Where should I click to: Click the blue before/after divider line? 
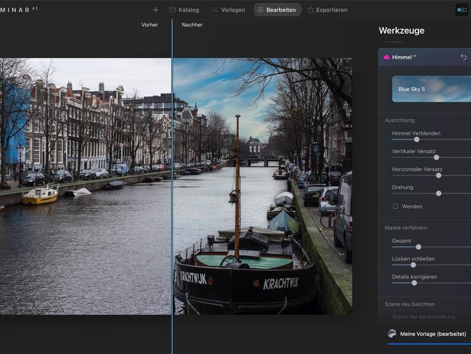pos(172,184)
